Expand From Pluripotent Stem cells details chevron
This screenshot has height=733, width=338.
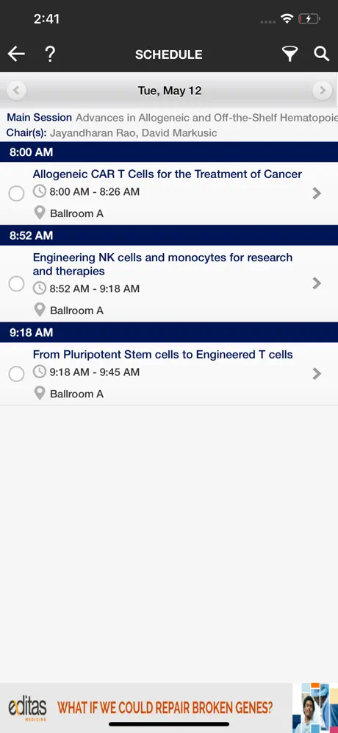pyautogui.click(x=317, y=374)
